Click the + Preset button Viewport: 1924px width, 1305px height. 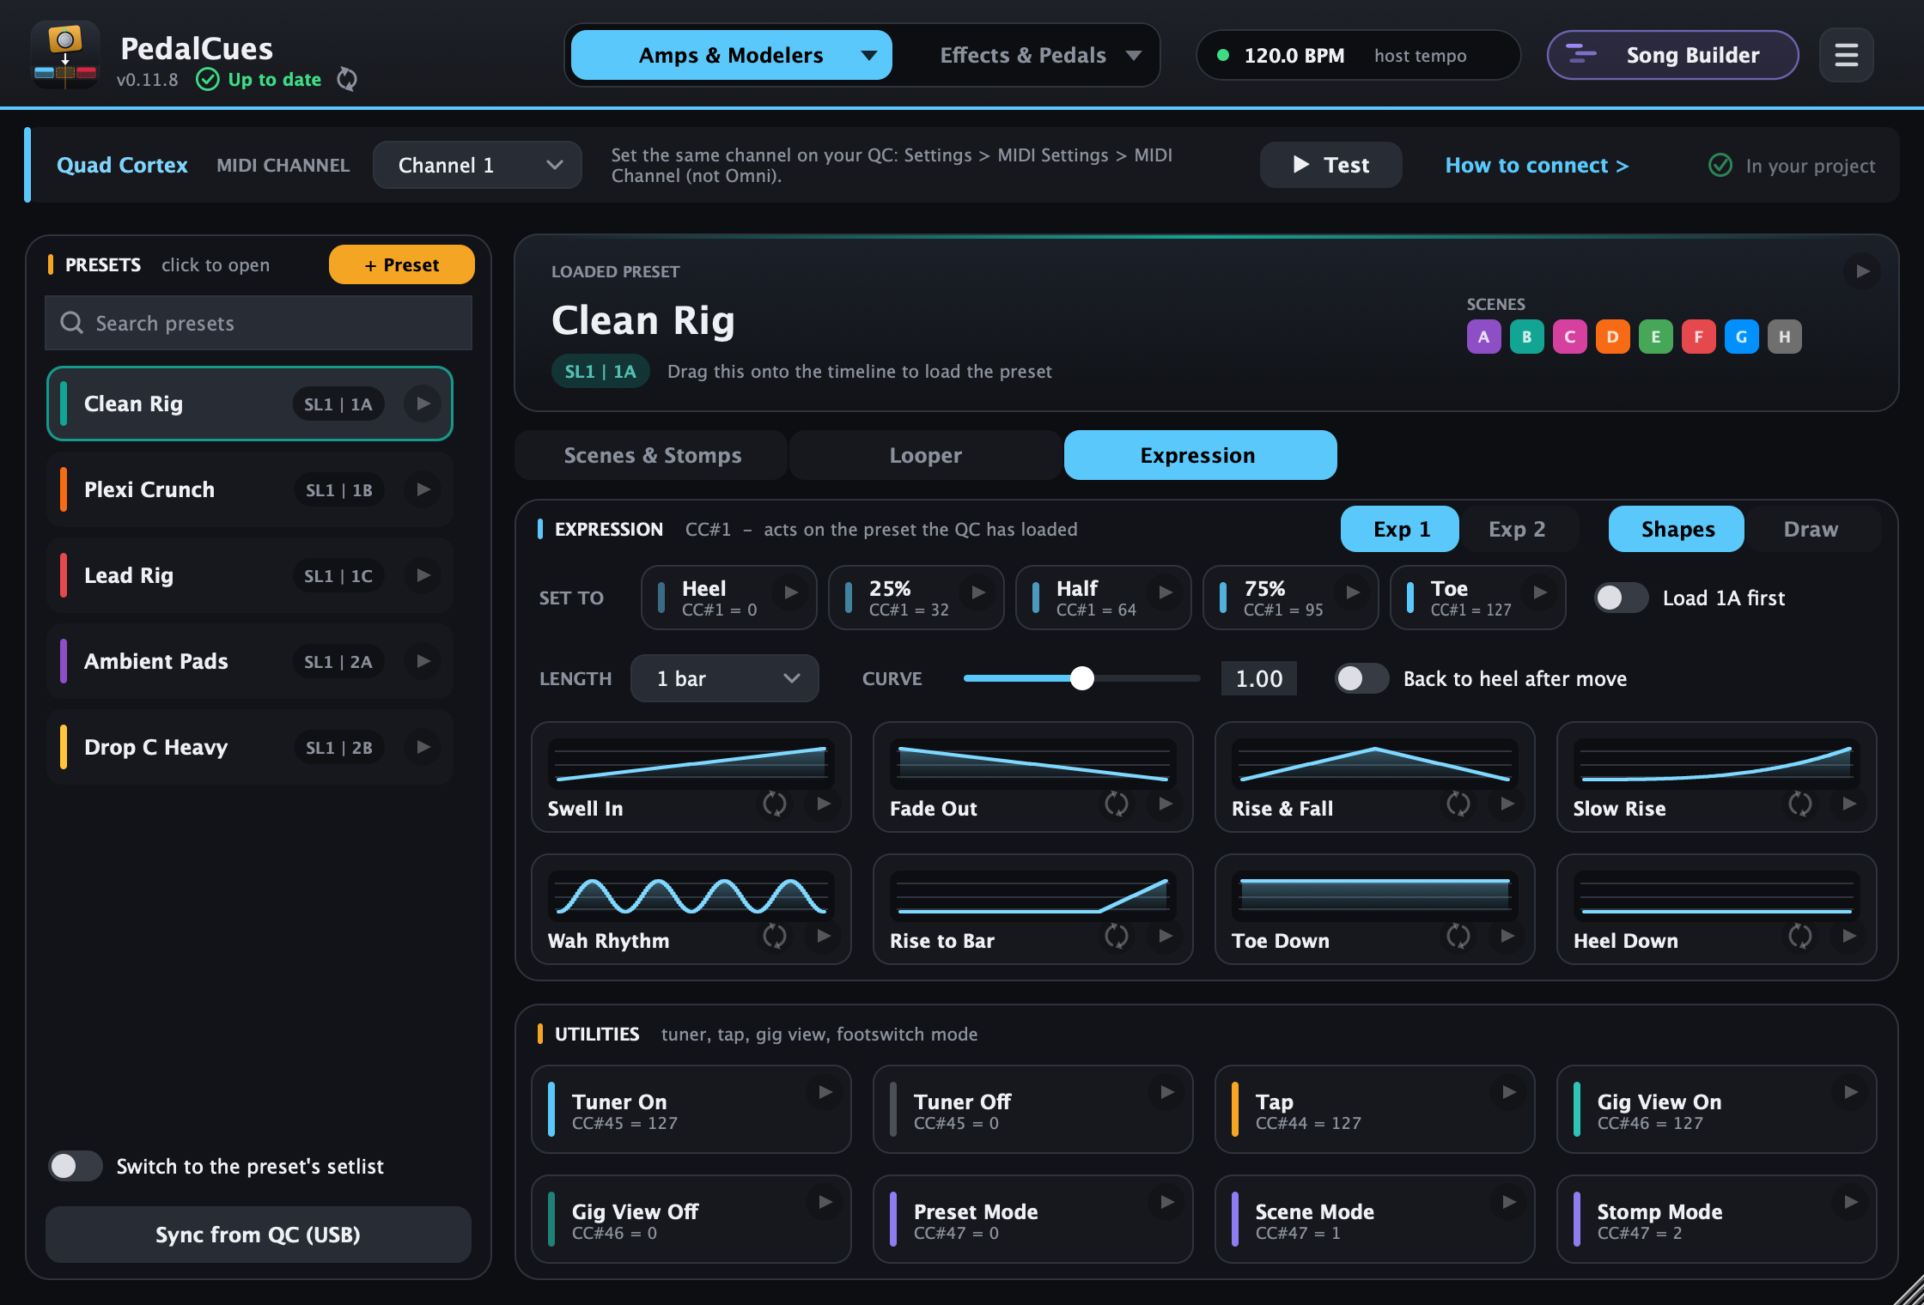[401, 264]
